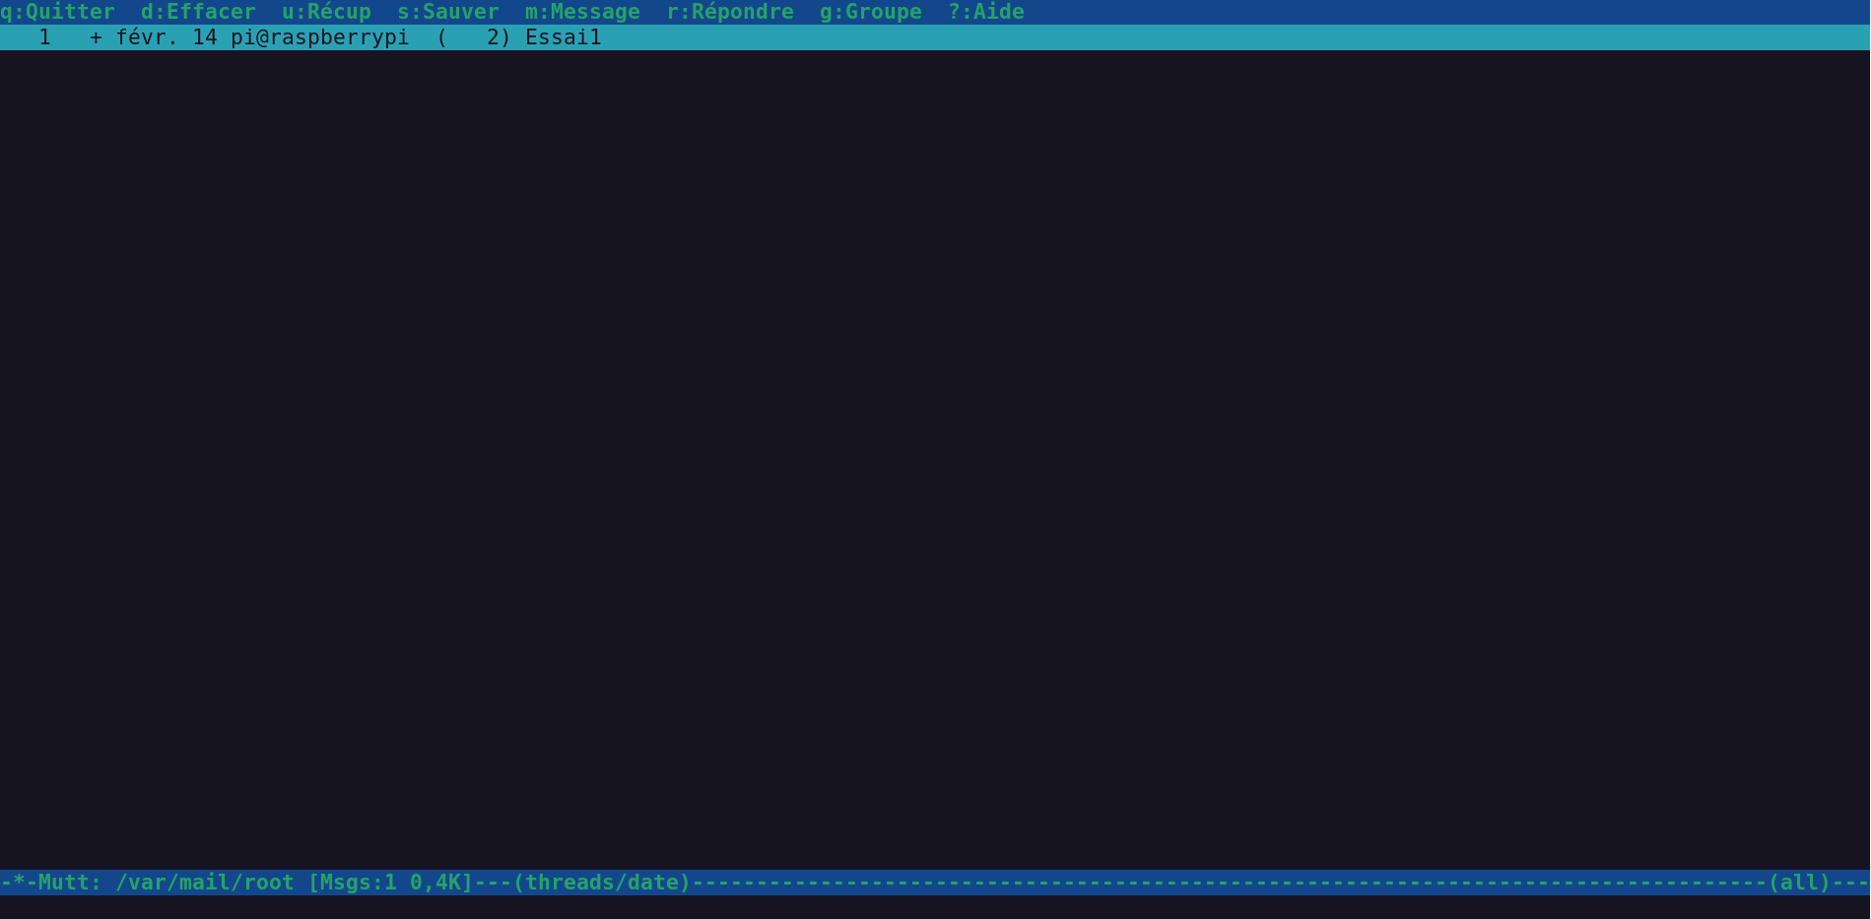Screen dimensions: 1871x919
Task: Click the sender pi@raspberrypi
Action: pyautogui.click(x=320, y=37)
